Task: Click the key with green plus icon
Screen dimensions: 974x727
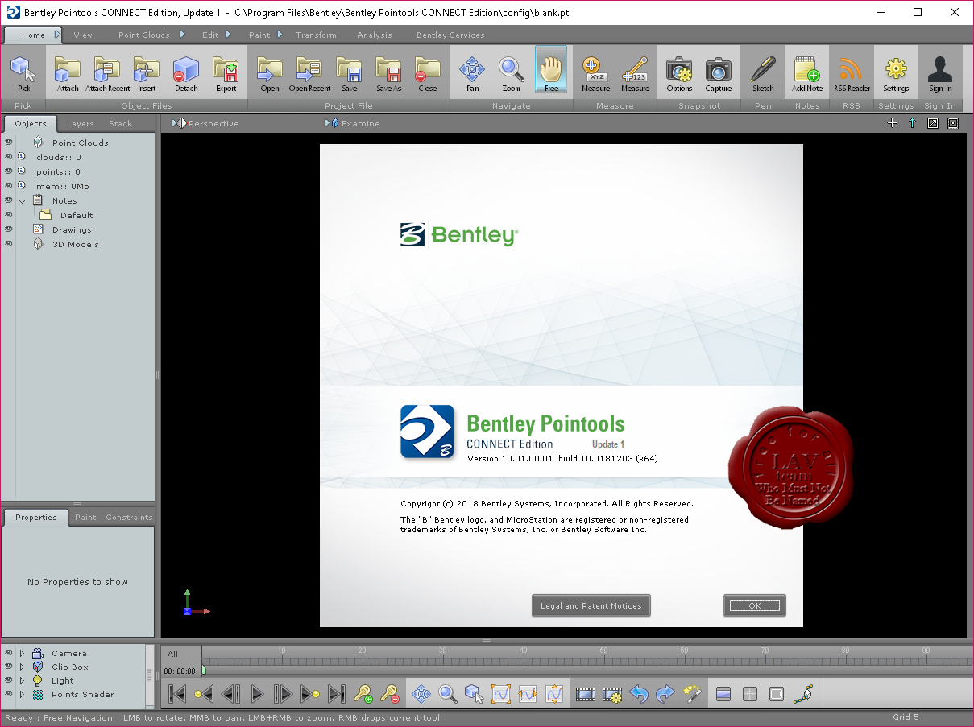Action: coord(364,693)
